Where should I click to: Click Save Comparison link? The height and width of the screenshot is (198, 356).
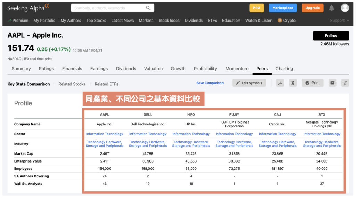(210, 83)
